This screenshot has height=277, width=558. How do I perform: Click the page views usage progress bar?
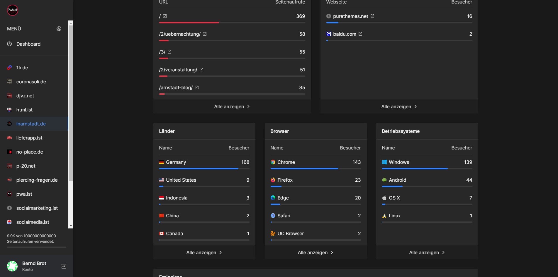[37, 247]
